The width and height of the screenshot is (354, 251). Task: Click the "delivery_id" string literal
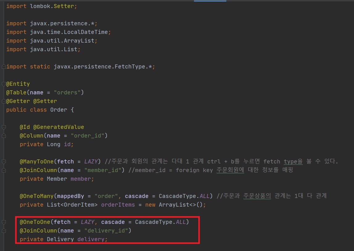(x=106, y=231)
